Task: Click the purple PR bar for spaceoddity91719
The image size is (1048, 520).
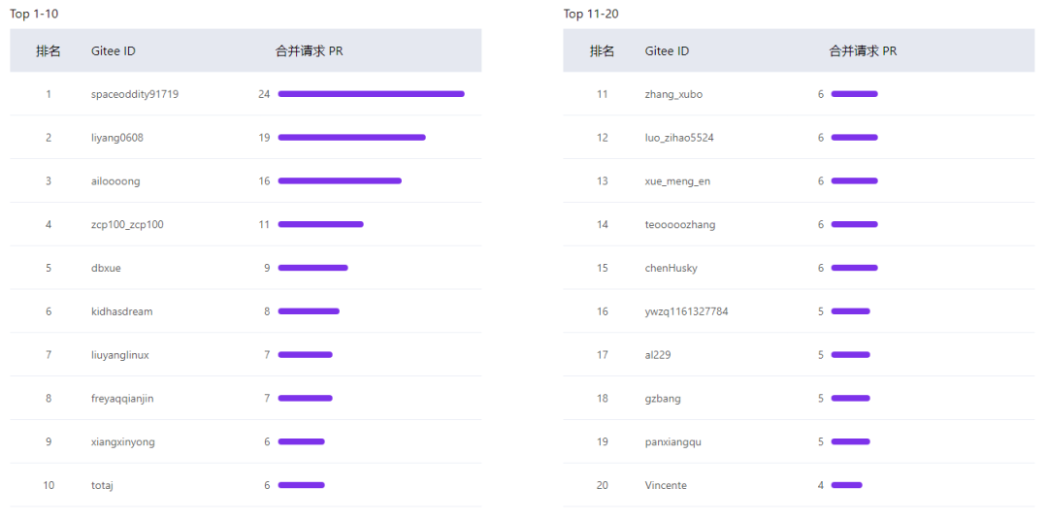Action: [371, 94]
